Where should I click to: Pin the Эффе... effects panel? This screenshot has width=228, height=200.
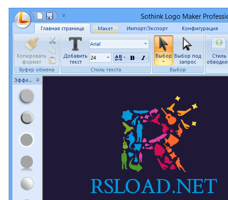point(37,80)
